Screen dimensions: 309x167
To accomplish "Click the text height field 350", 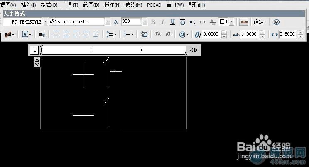I will 131,21.
